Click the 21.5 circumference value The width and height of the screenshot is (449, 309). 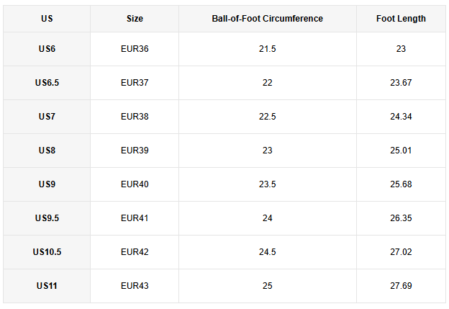click(267, 49)
